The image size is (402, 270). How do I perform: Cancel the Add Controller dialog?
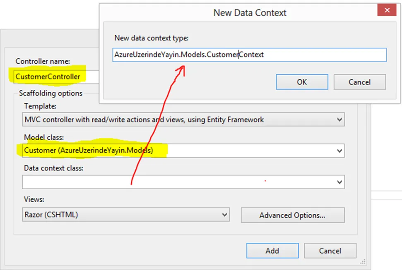[330, 251]
